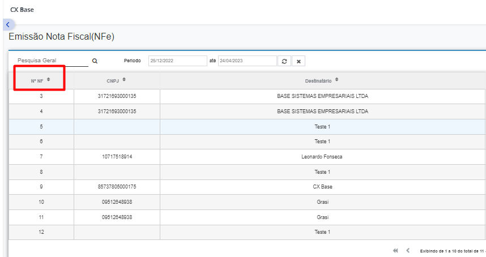Click Teste 1 recipient in row 6

point(322,142)
